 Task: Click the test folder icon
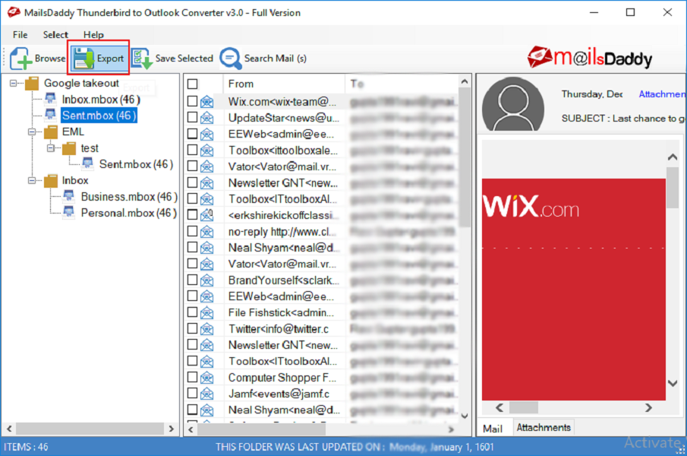point(69,148)
